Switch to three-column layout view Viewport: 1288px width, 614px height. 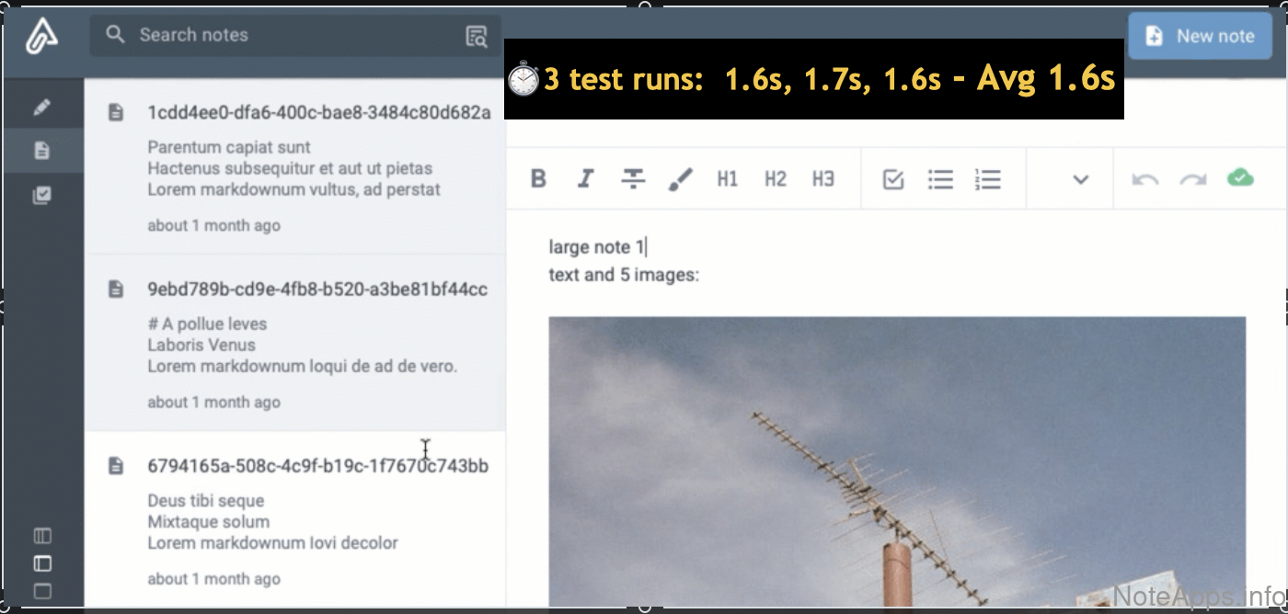(x=42, y=536)
